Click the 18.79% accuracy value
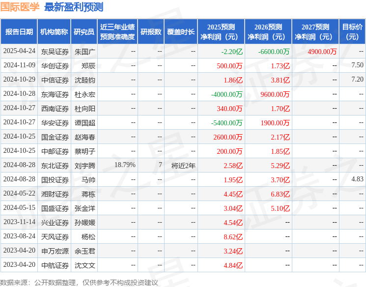366x287 pixels. click(125, 165)
